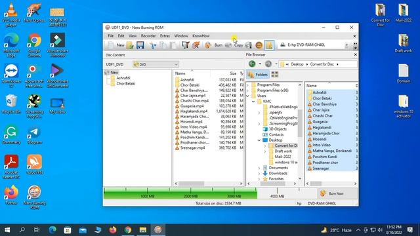420x236 pixels.
Task: Select Ashrafdi folder under New disc tree
Action: coord(120,78)
